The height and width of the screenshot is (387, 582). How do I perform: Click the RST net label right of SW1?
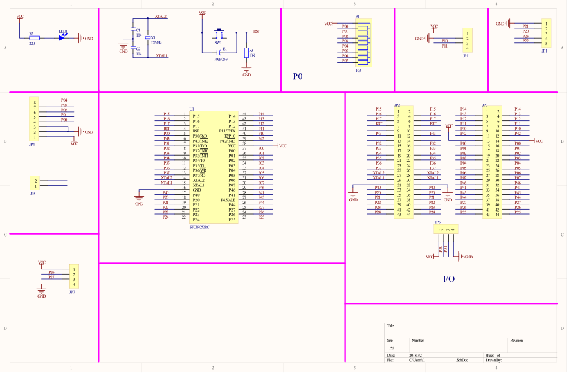tap(257, 31)
